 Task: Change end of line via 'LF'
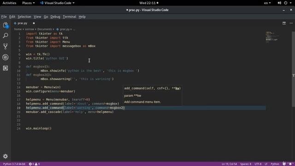(x=266, y=164)
